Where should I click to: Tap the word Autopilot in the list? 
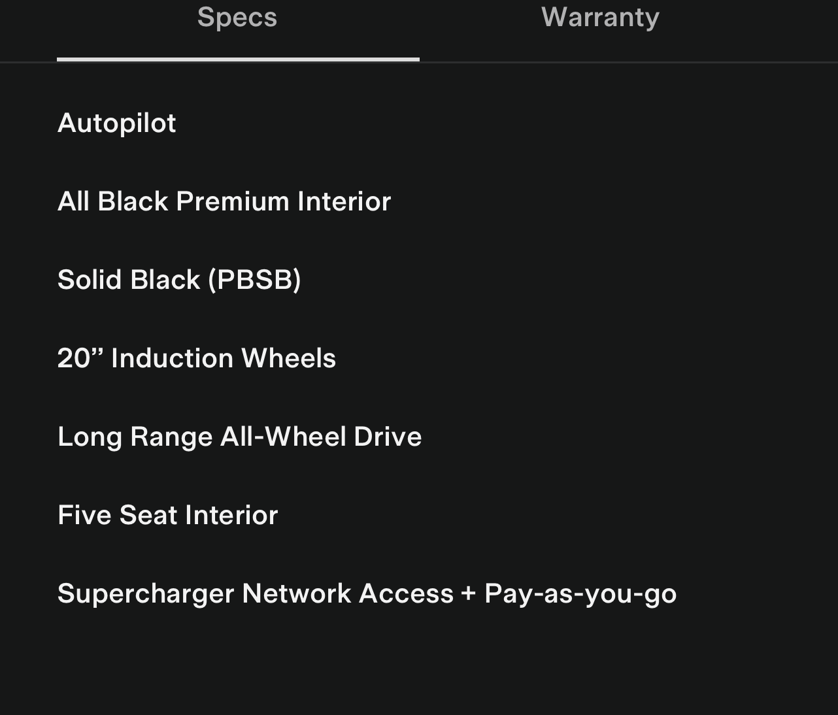point(117,124)
